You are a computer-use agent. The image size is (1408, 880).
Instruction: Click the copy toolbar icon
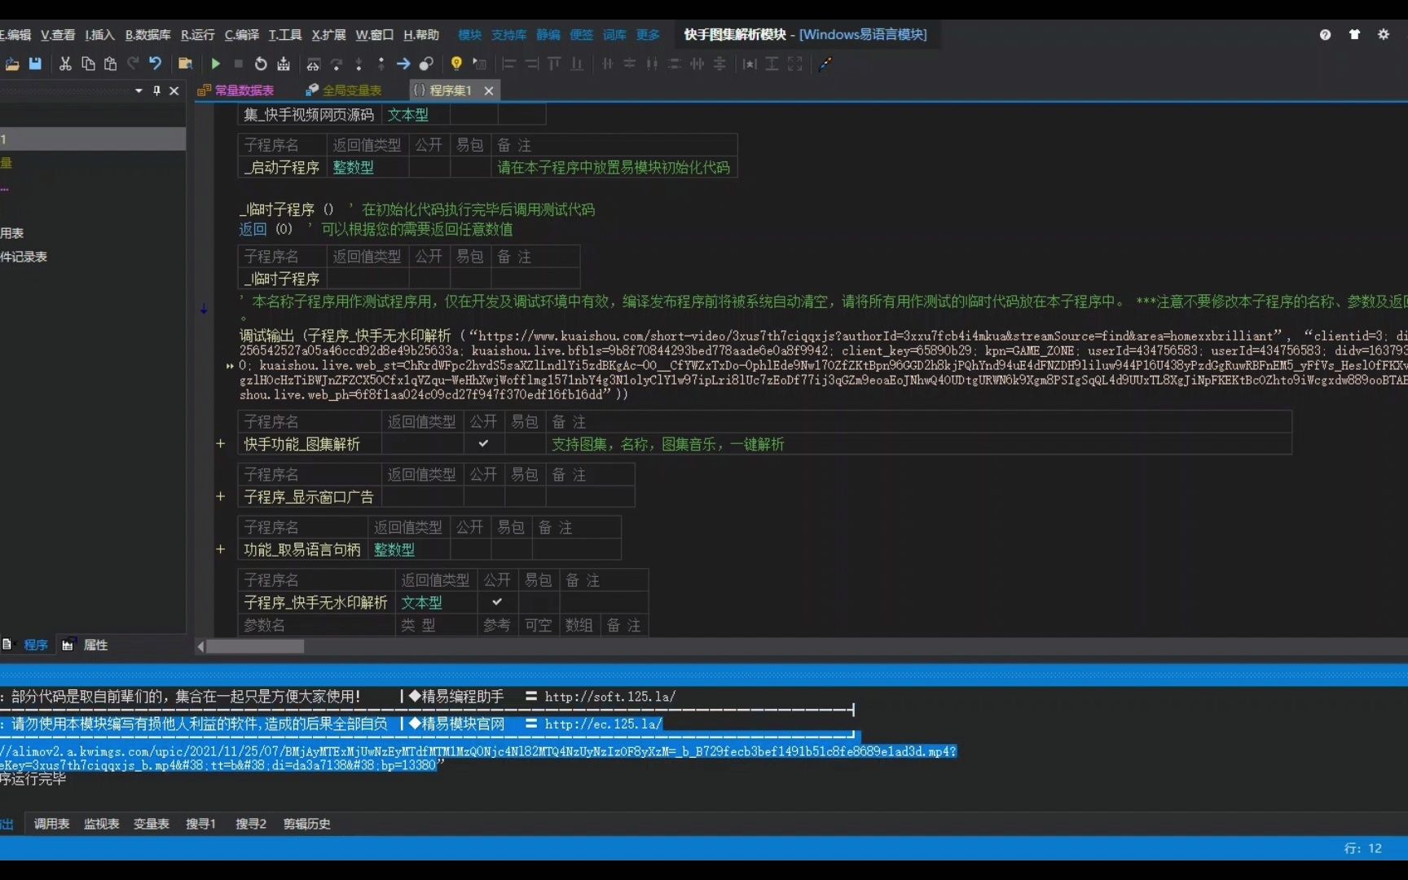[x=88, y=64]
